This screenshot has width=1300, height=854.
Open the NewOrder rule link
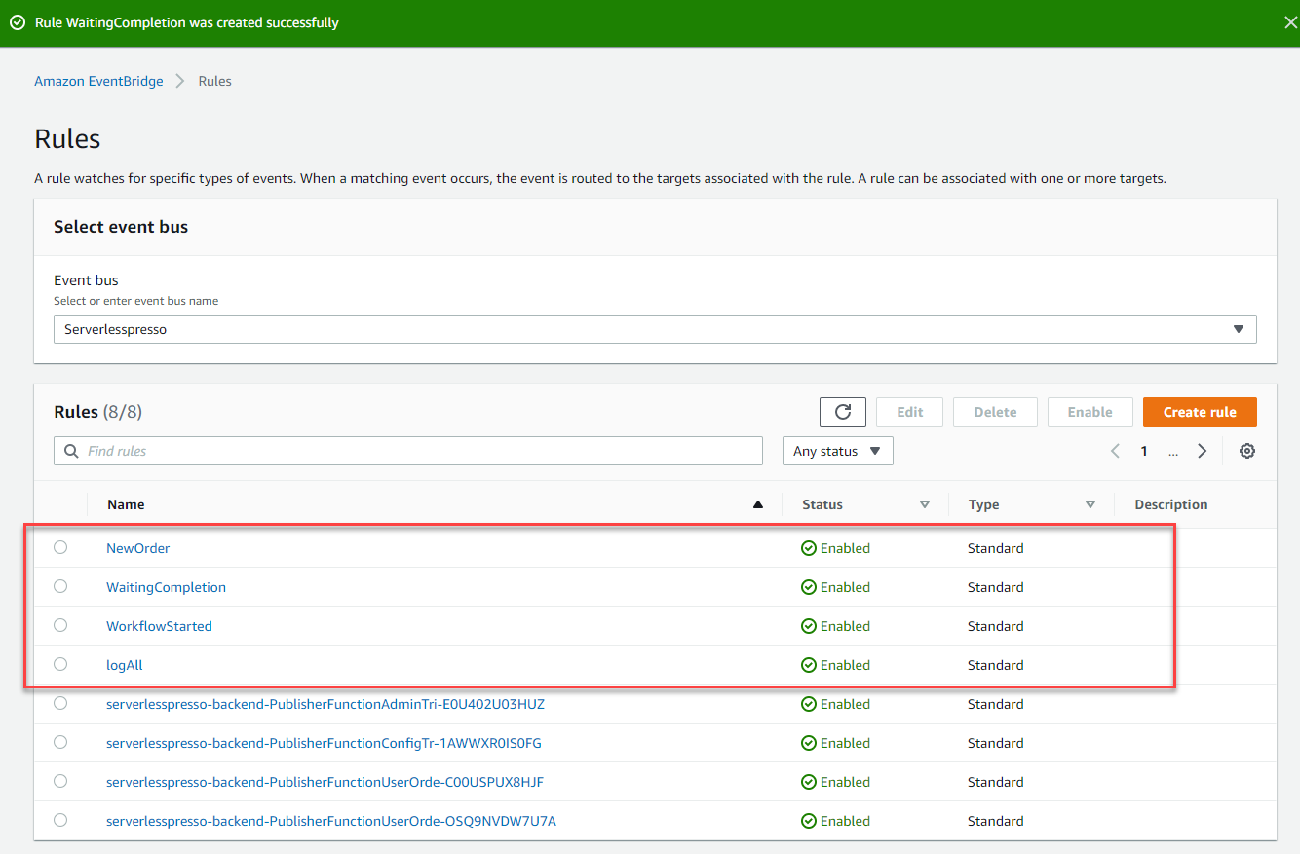[137, 548]
